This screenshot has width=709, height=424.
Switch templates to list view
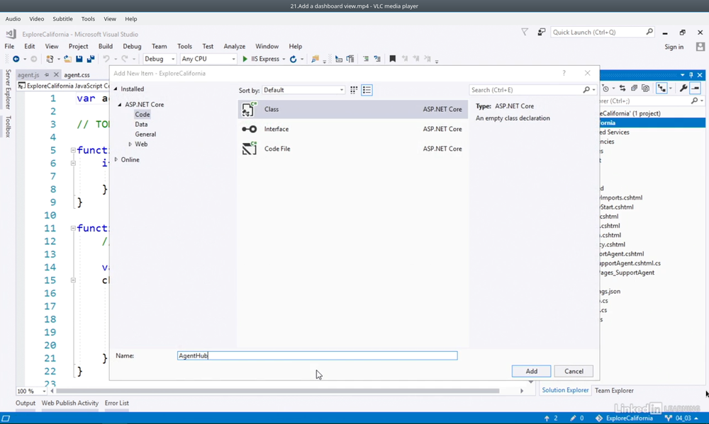click(367, 90)
